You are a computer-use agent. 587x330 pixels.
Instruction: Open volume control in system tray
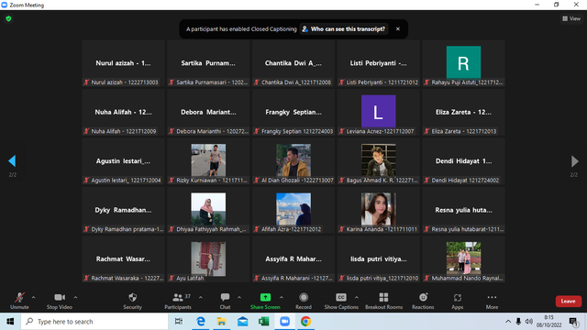(x=528, y=322)
